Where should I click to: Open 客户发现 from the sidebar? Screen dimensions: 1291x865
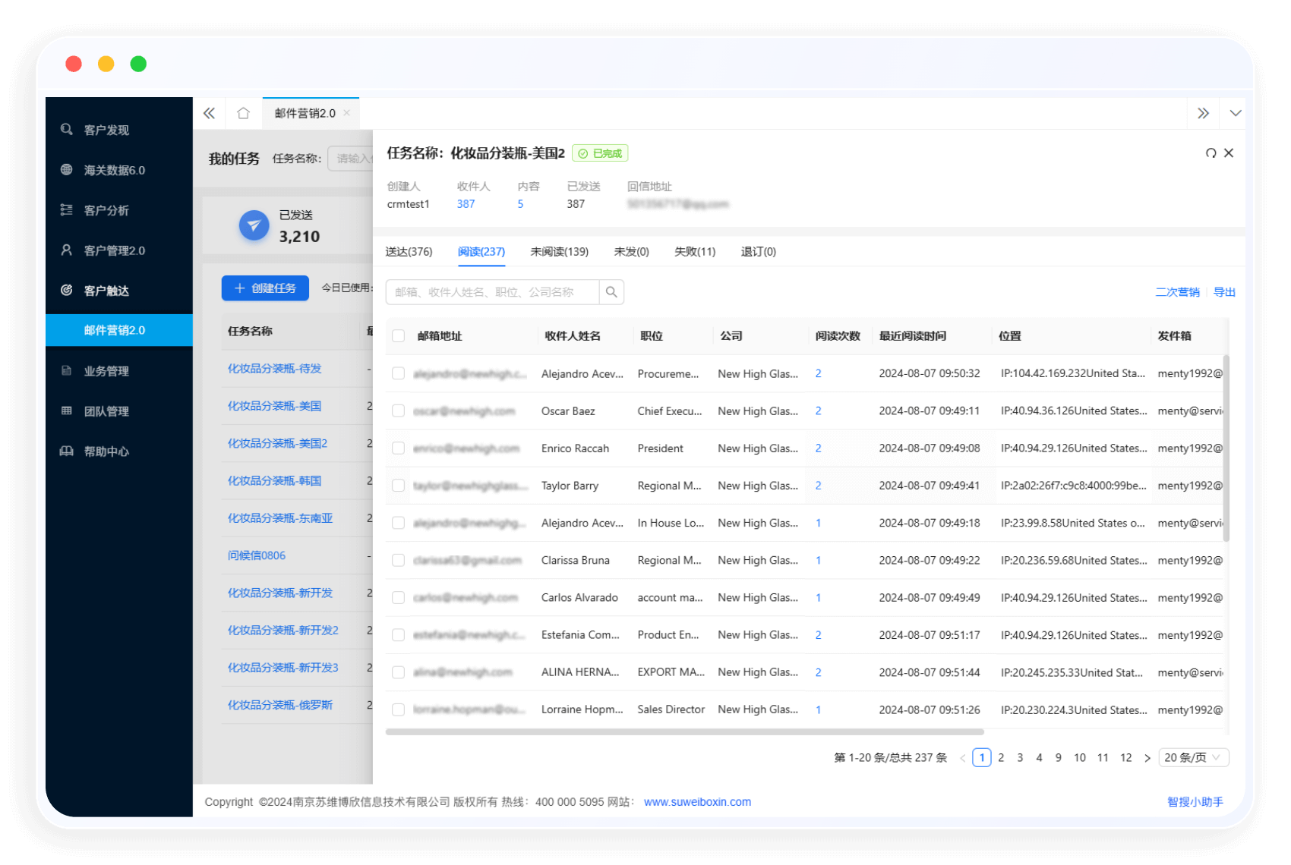106,130
